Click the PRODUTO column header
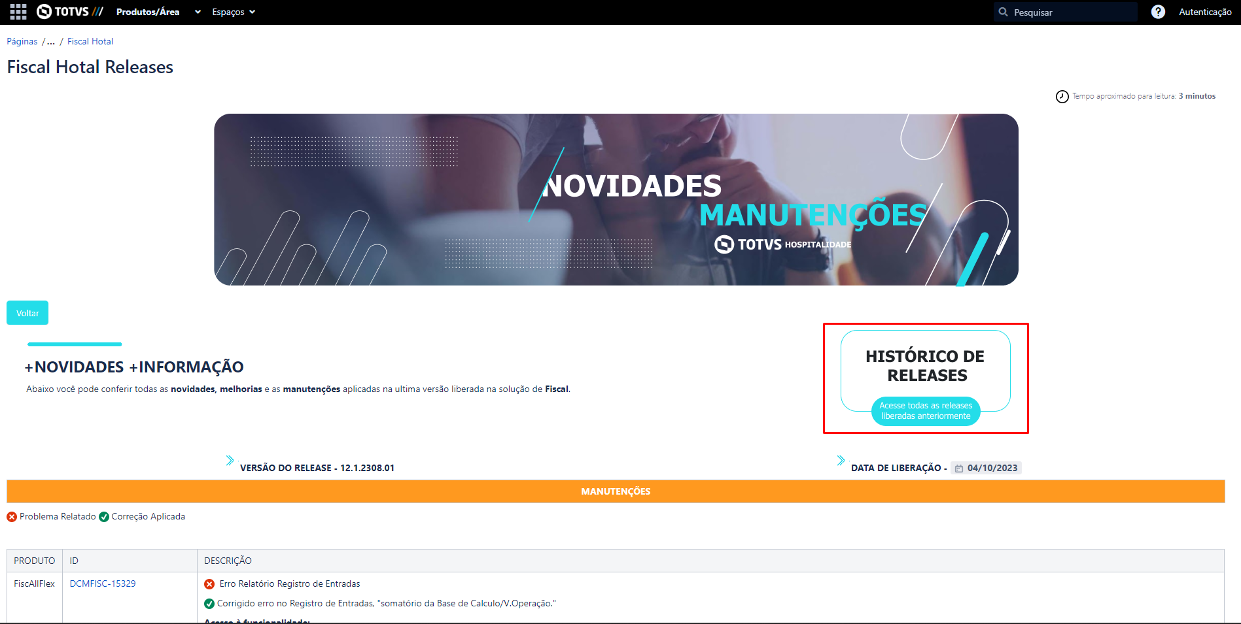Screen dimensions: 1241x624 35,561
